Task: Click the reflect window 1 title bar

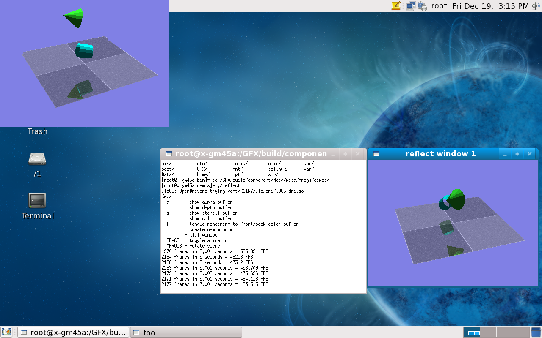Action: pos(440,154)
